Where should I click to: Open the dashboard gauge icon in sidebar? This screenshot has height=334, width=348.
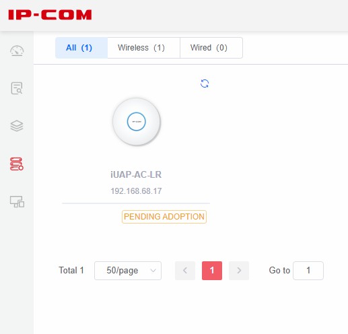(x=17, y=51)
